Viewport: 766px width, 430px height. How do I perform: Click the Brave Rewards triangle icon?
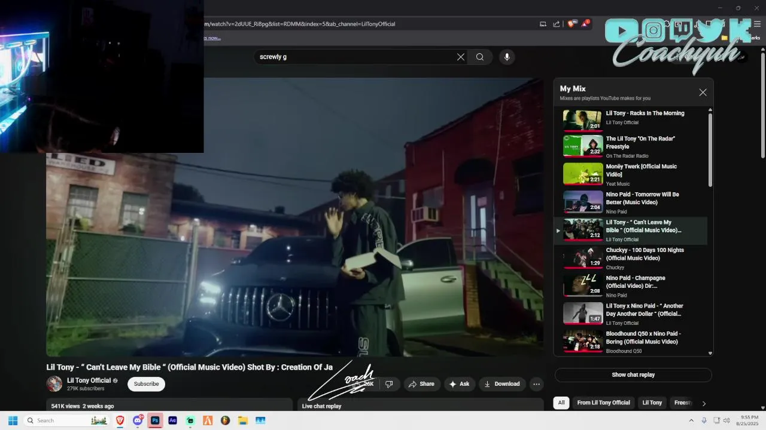[x=584, y=24]
